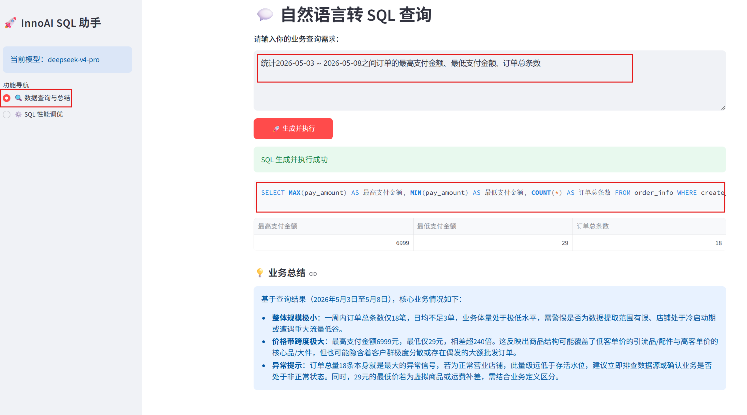Click the 订单总条数 column header

(x=649, y=226)
